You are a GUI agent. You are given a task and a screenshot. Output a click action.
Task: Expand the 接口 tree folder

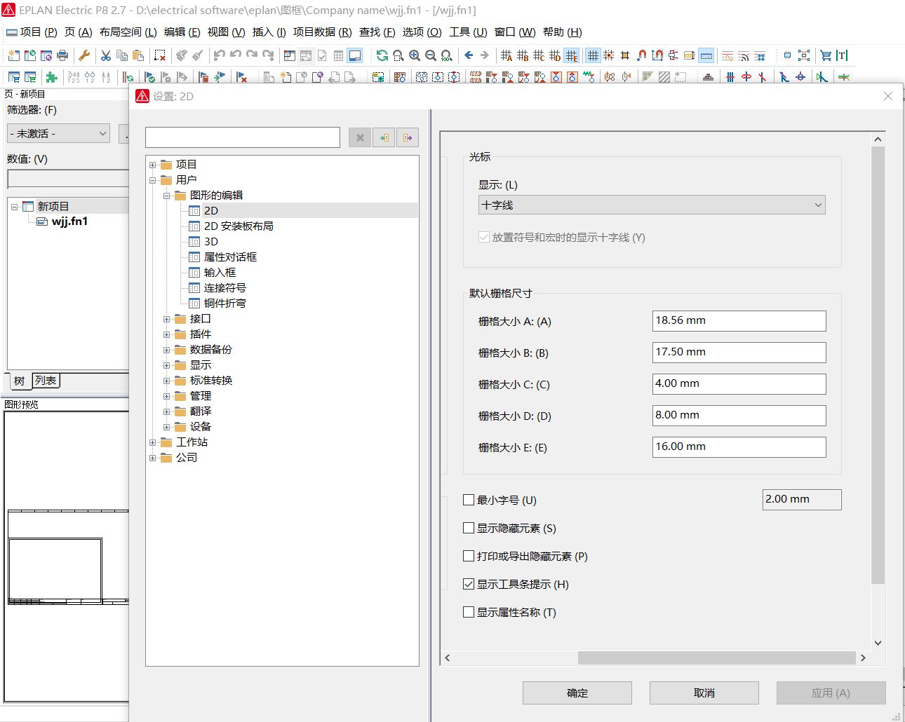(167, 319)
